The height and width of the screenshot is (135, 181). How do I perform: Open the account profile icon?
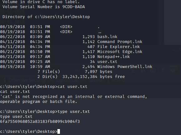[x=163, y=70]
